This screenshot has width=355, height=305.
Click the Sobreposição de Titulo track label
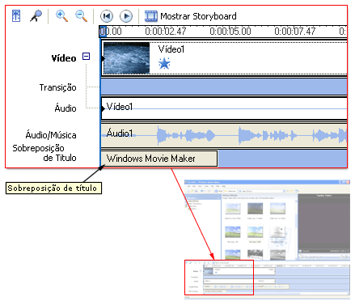(44, 153)
